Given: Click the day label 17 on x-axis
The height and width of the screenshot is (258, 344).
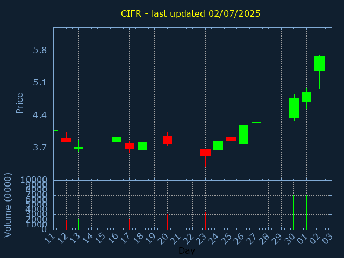Looking at the screenshot, I should pyautogui.click(x=125, y=239).
